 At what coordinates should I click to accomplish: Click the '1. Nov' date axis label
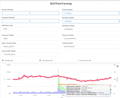click(35, 95)
